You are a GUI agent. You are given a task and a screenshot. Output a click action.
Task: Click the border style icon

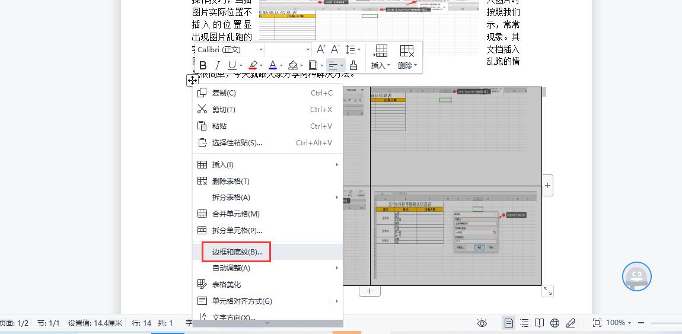click(x=313, y=66)
